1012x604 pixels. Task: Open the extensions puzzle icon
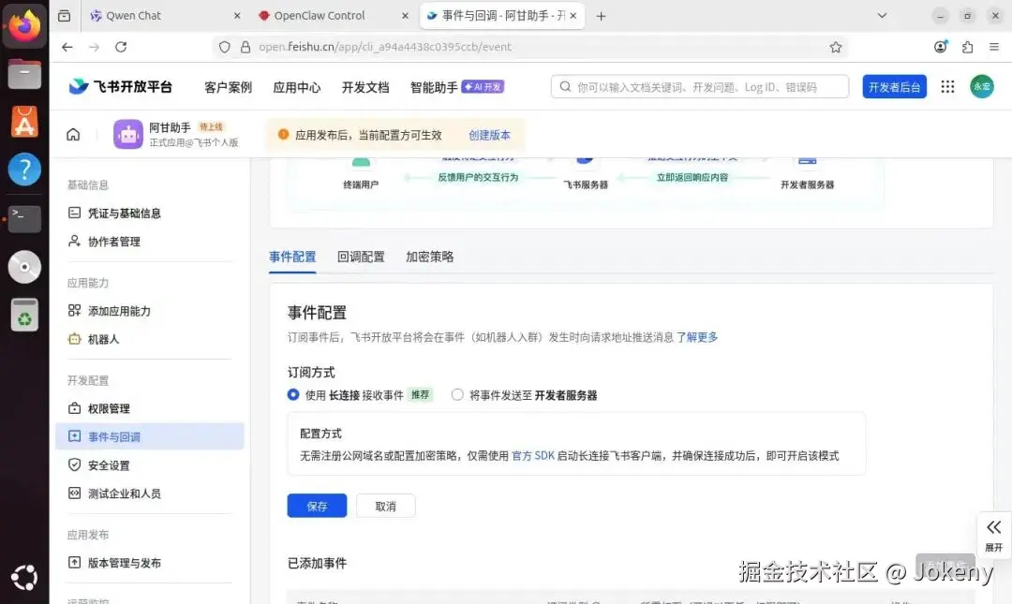(967, 47)
